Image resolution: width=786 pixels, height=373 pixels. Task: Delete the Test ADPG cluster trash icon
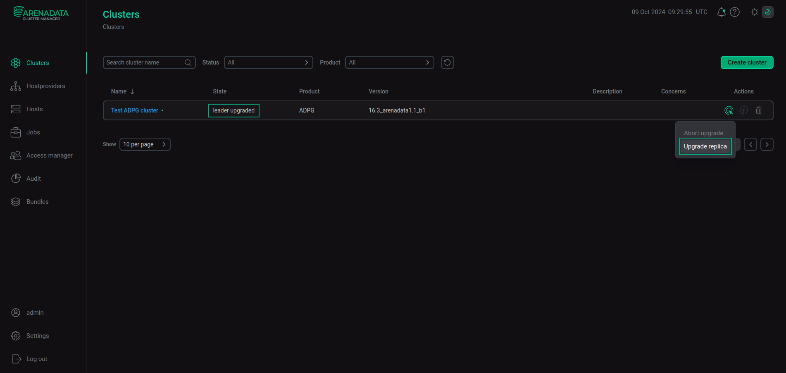[x=759, y=110]
